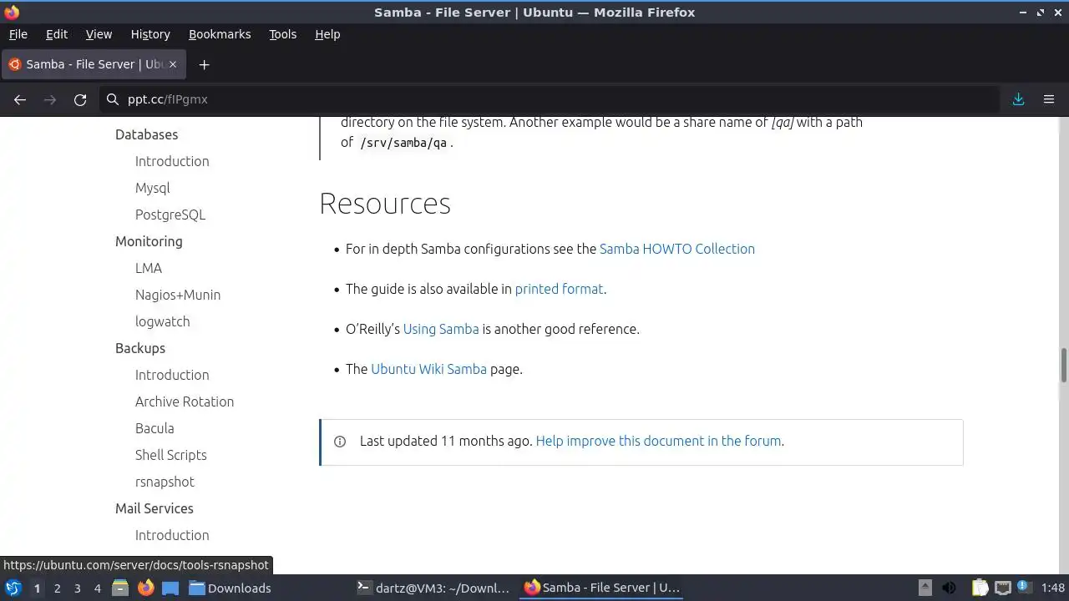The height and width of the screenshot is (601, 1069).
Task: Click the show desktop icon in the taskbar
Action: [x=170, y=588]
